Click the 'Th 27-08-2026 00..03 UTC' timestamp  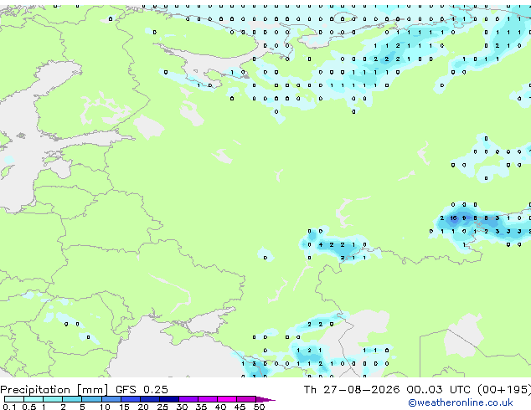[x=387, y=390]
